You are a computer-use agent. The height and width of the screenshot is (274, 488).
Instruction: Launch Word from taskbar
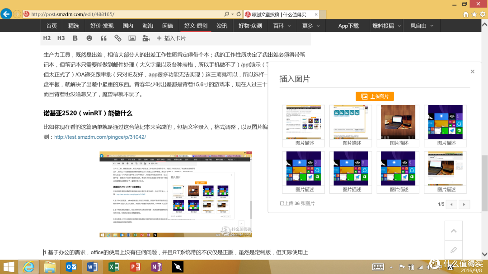pyautogui.click(x=93, y=267)
